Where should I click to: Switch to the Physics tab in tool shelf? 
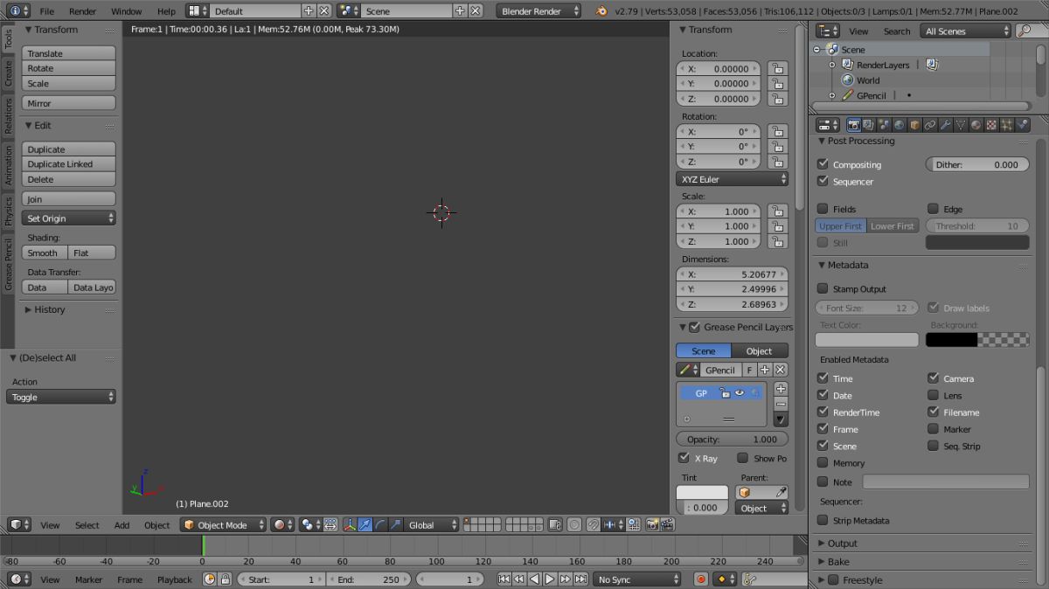tap(8, 211)
